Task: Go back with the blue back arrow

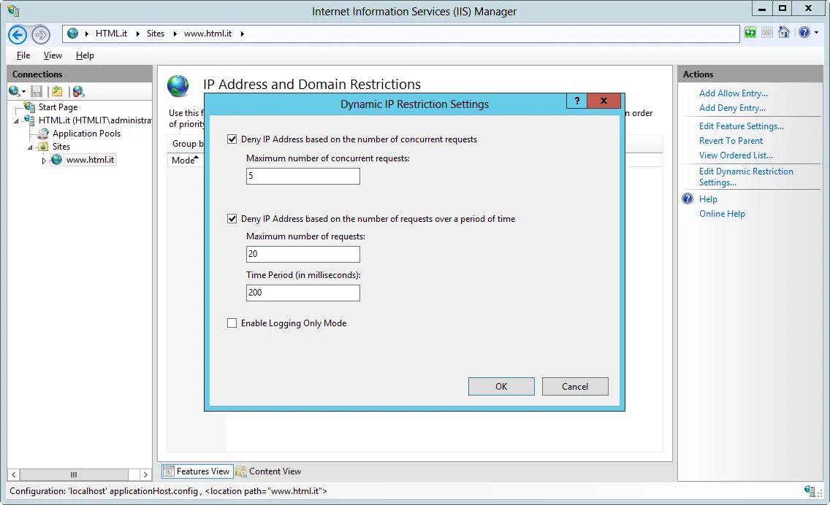Action: point(18,35)
